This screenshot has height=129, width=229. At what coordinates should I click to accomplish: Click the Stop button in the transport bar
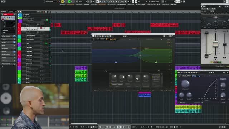pyautogui.click(x=119, y=127)
